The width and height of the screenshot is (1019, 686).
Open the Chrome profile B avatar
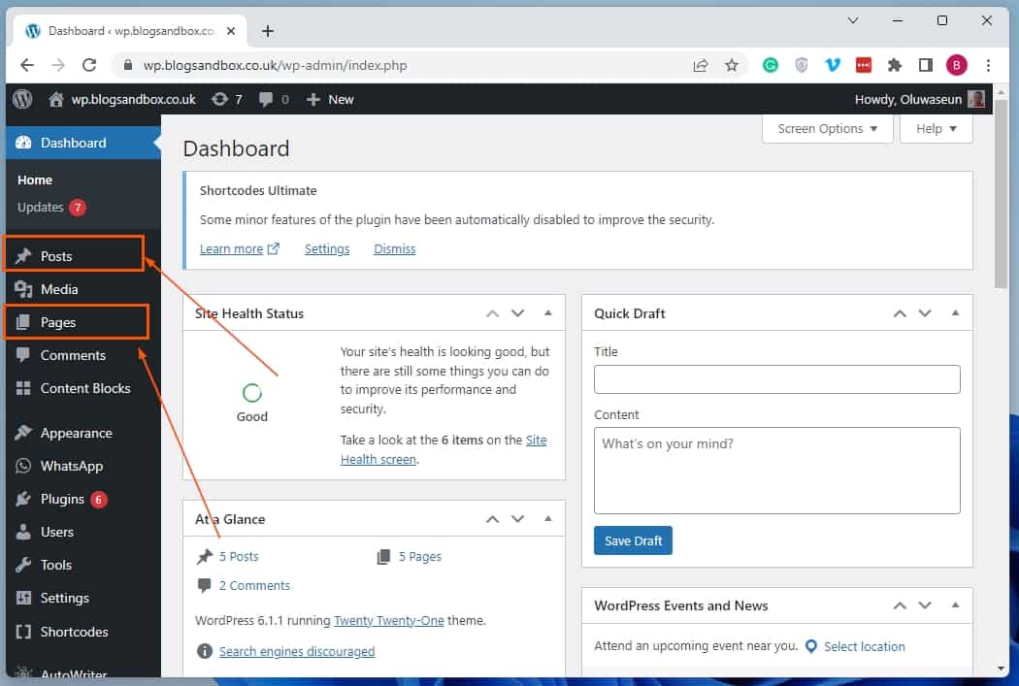(957, 65)
